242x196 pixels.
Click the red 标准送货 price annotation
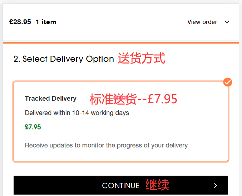point(133,99)
